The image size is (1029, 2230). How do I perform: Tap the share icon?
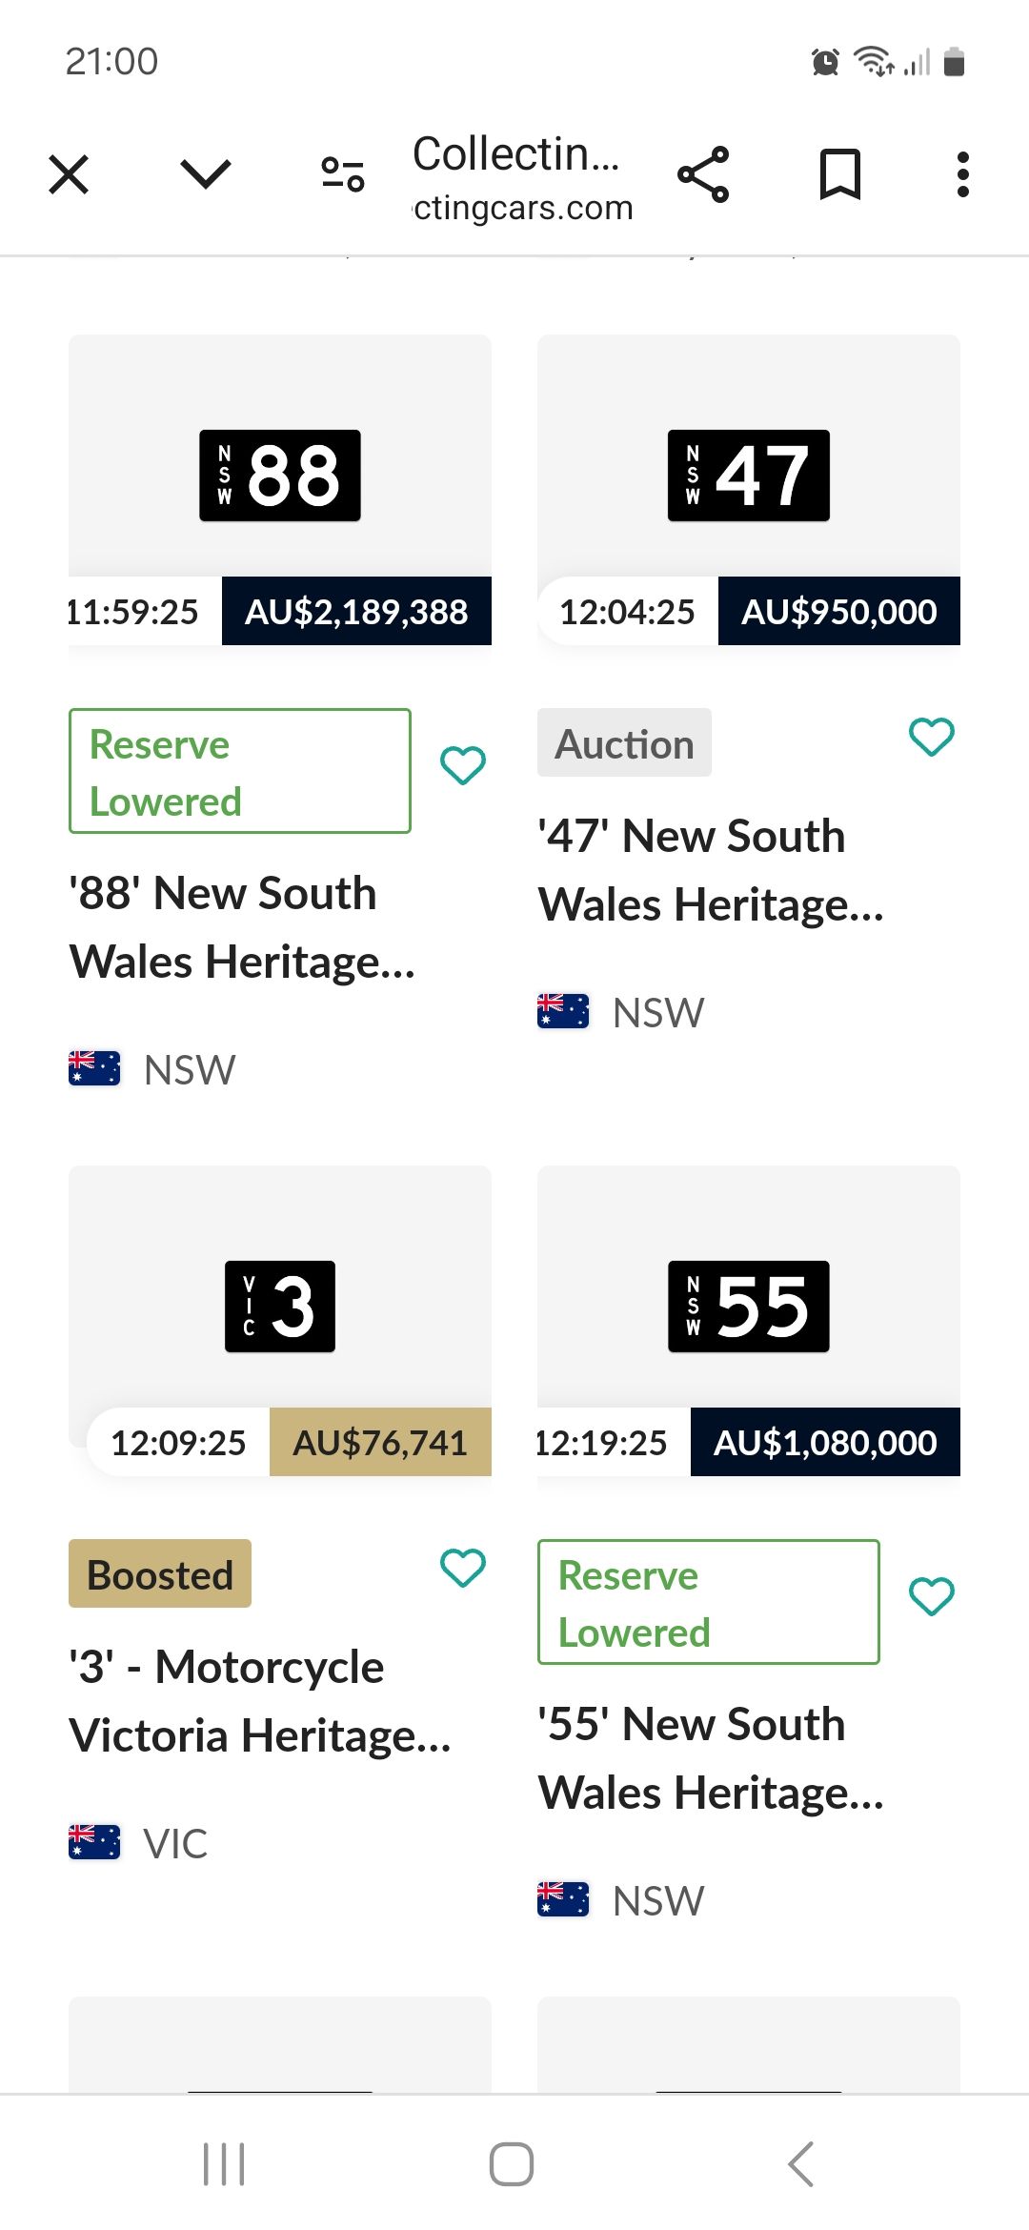(x=703, y=174)
